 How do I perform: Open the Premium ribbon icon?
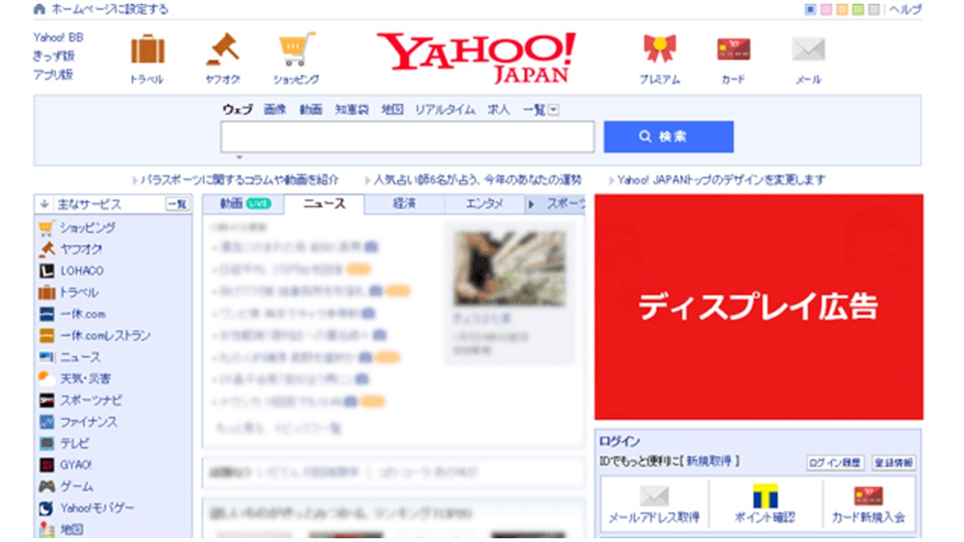coord(660,50)
